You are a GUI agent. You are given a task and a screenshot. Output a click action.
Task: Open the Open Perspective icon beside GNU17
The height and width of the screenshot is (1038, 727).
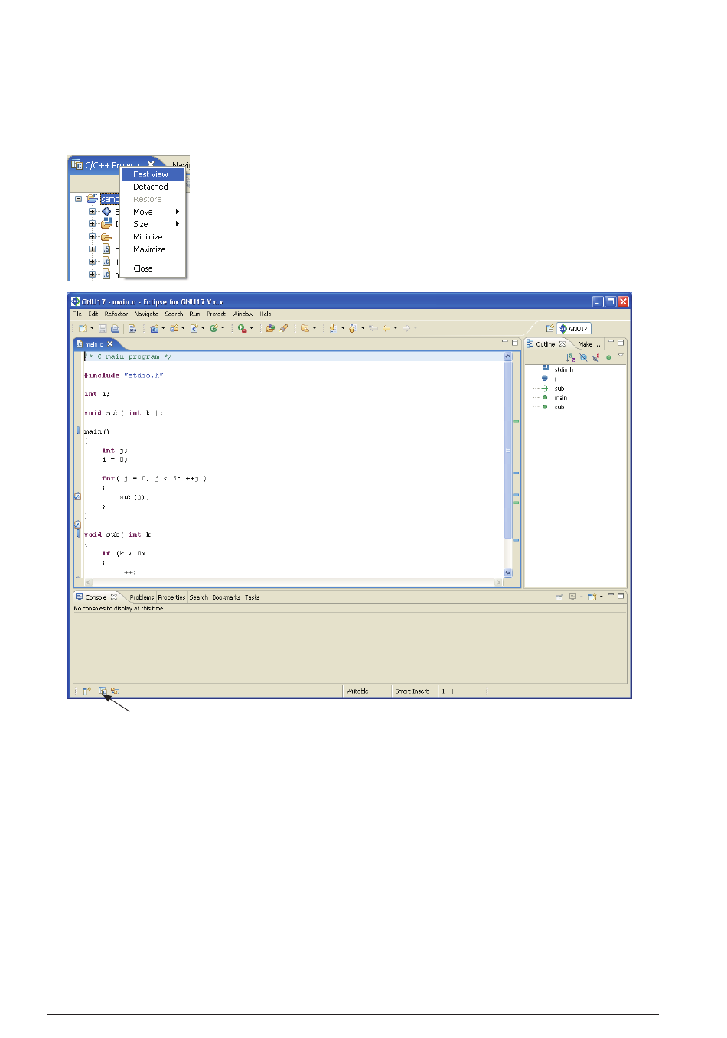pyautogui.click(x=549, y=329)
